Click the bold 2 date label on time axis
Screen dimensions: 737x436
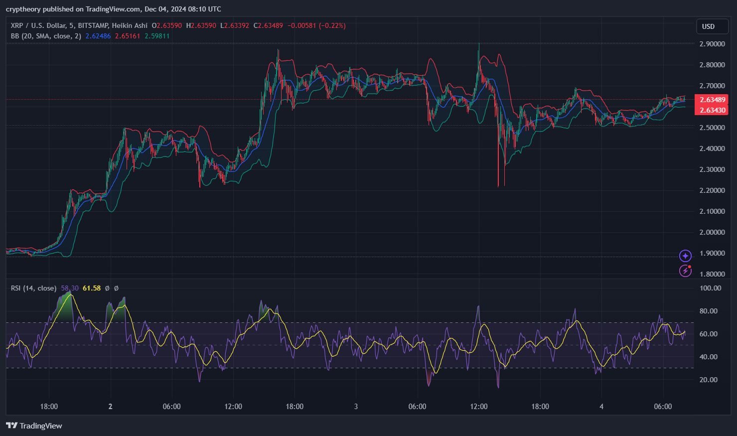pos(110,407)
